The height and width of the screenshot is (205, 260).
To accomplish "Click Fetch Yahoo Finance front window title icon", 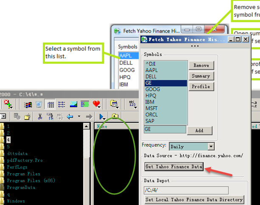I will tap(144, 39).
